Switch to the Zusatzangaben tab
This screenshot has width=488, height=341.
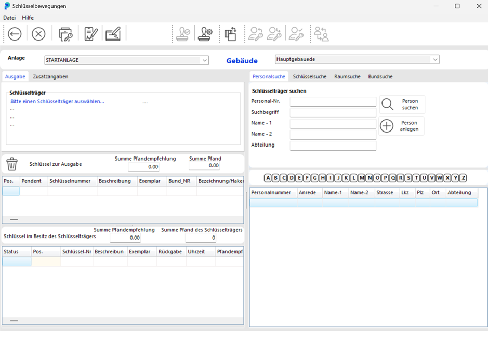(x=50, y=77)
